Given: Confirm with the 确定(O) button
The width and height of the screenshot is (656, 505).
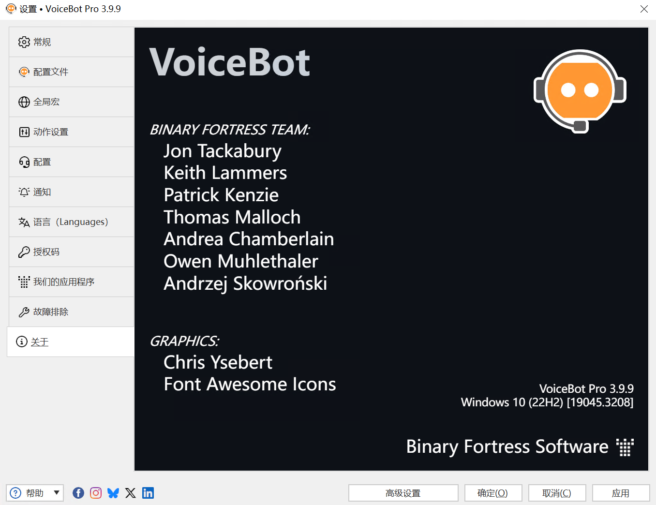Looking at the screenshot, I should pyautogui.click(x=493, y=493).
